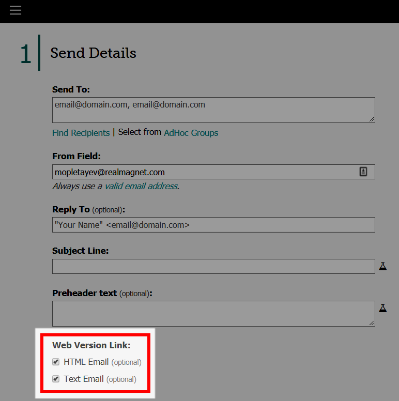Image resolution: width=399 pixels, height=401 pixels.
Task: Click the Reply To input field
Action: (x=213, y=225)
